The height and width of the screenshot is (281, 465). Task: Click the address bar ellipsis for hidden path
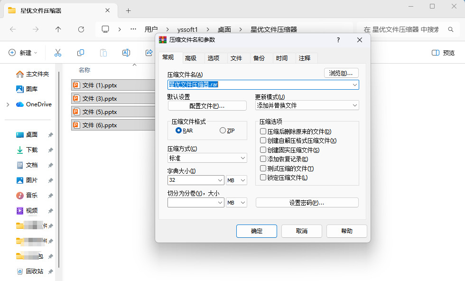133,29
